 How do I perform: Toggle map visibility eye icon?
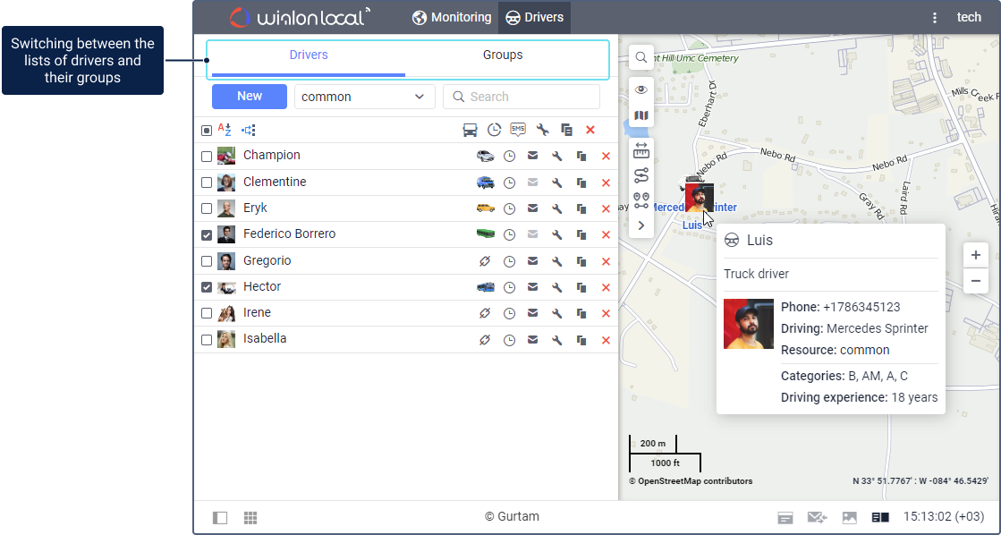641,89
